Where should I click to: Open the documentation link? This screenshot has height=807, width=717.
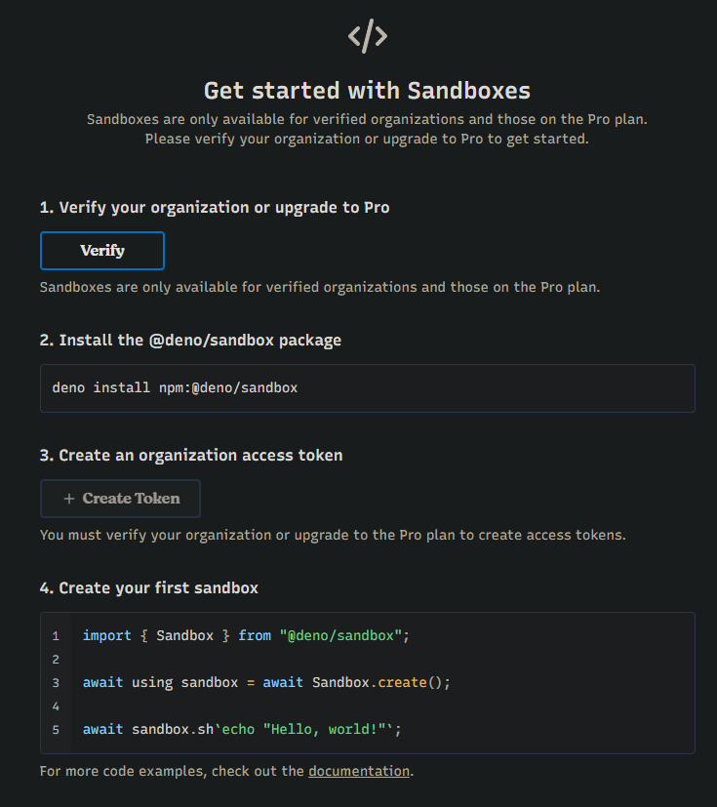(359, 771)
